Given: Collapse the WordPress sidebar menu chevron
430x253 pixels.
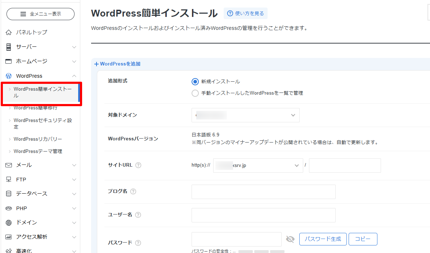Looking at the screenshot, I should [x=74, y=76].
